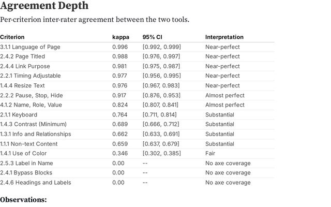Screen dimensions: 331x207
Task: Click the 1.4.1 Use of Color criterion
Action: point(23,153)
